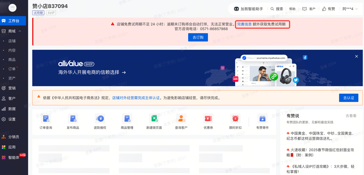Click the 有赞寄件 shipping icon

(262, 119)
